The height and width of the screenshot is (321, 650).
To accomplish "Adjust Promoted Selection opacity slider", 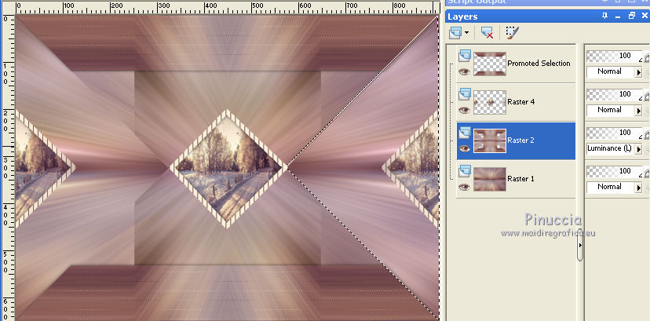I will click(614, 57).
